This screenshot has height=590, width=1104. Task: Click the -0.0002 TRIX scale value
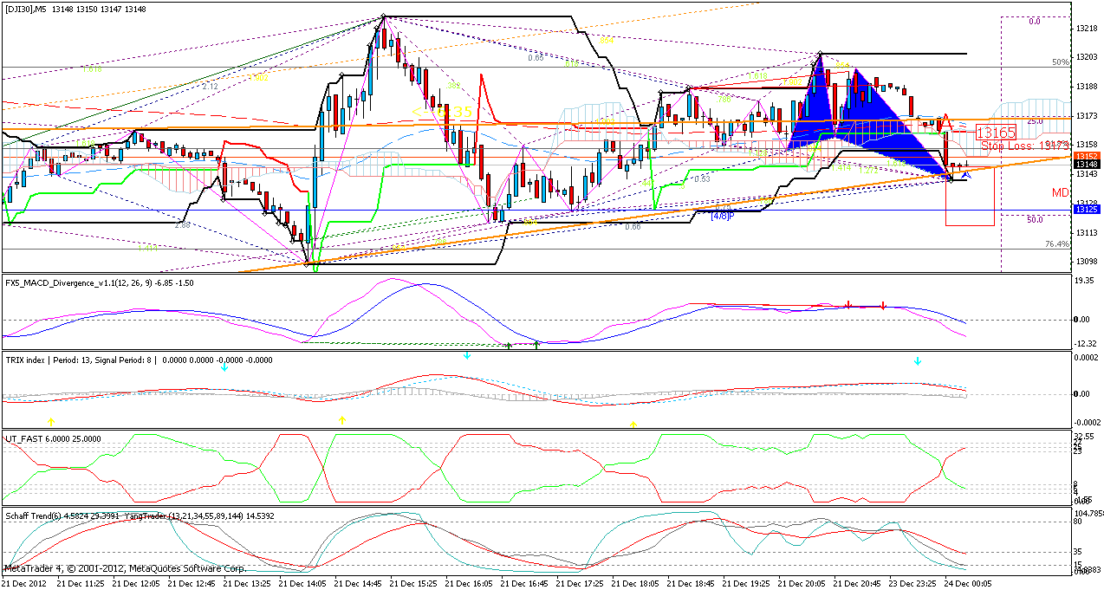pos(1088,422)
